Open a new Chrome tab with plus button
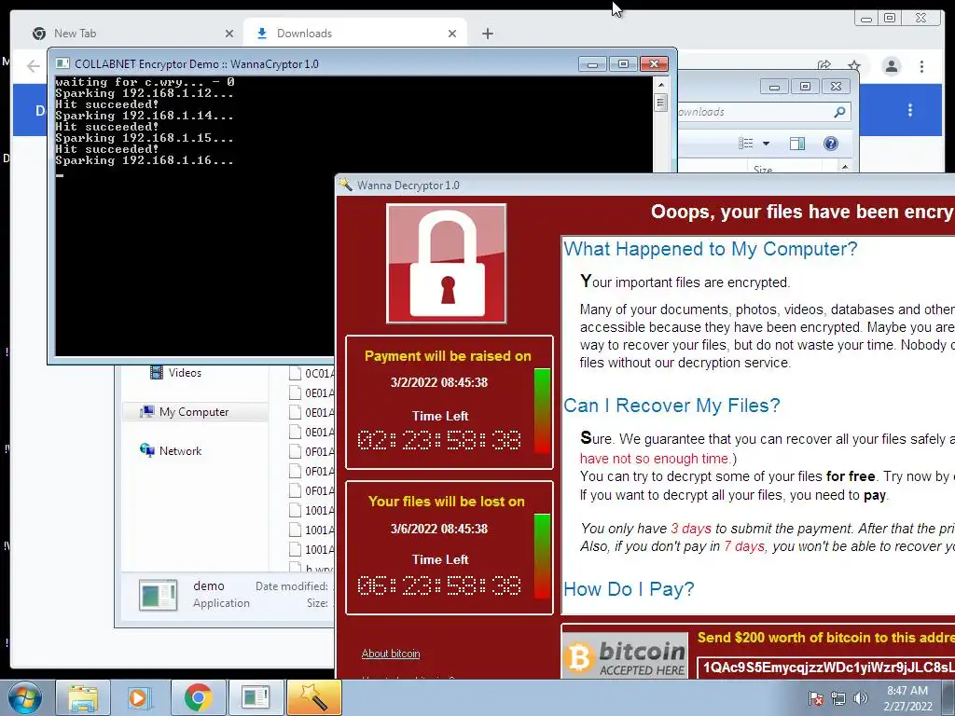The height and width of the screenshot is (716, 955). [x=487, y=34]
